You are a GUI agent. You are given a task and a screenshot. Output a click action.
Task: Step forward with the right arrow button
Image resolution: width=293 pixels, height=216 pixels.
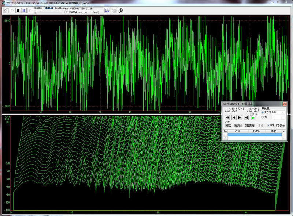pyautogui.click(x=240, y=117)
